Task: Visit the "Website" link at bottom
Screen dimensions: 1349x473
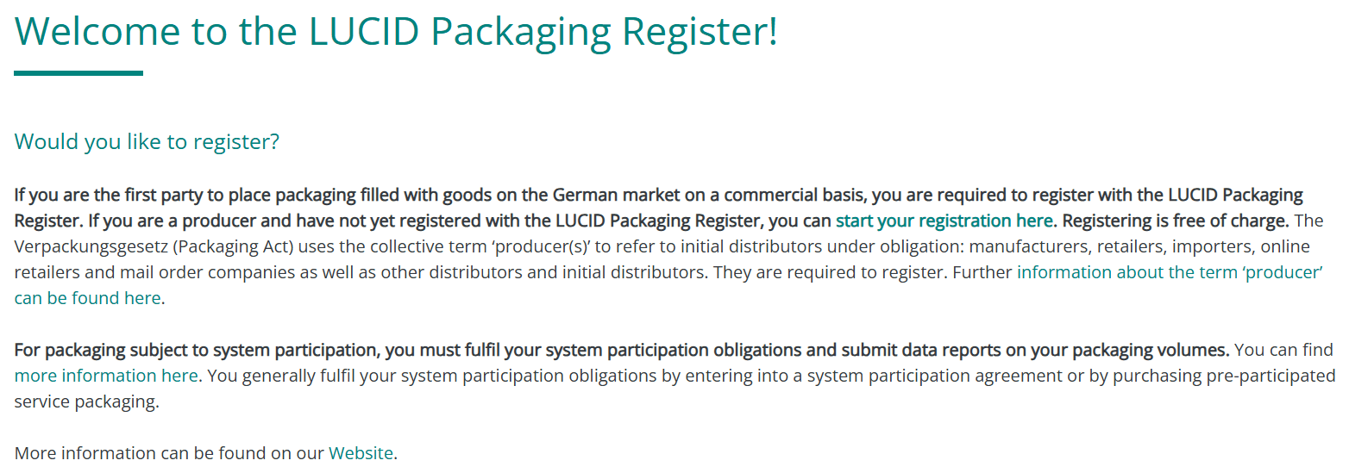Action: pyautogui.click(x=361, y=453)
